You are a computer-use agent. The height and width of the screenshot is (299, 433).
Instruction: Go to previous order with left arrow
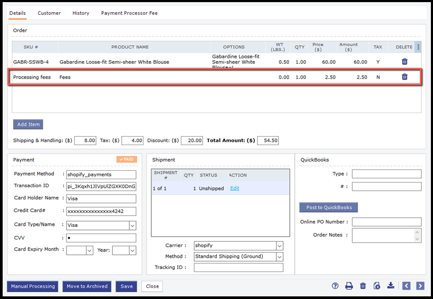(406, 286)
